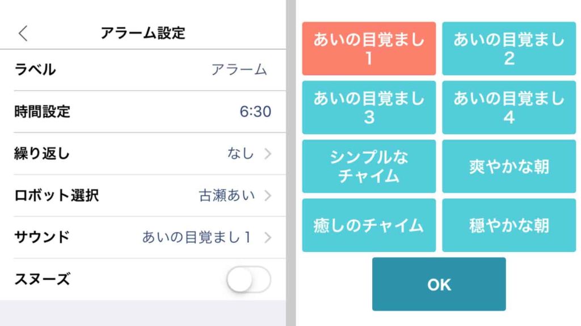The height and width of the screenshot is (326, 581).
Task: Tap the アラーム設定 title
Action: (x=143, y=33)
